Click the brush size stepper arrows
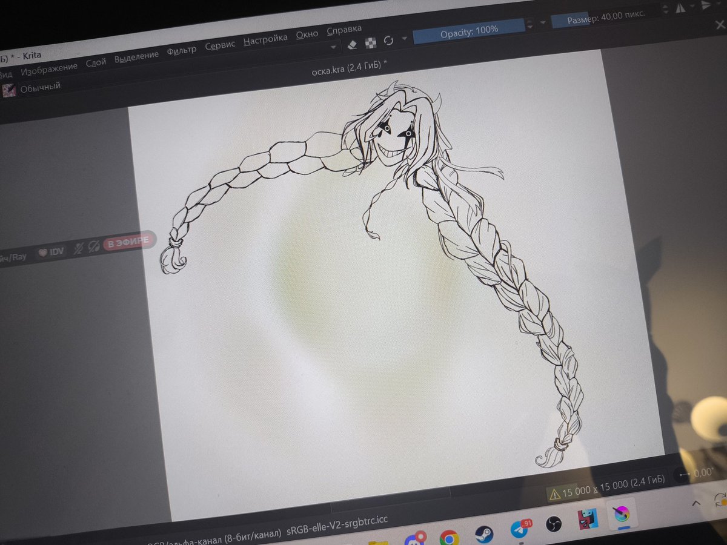727x545 pixels. 665,10
